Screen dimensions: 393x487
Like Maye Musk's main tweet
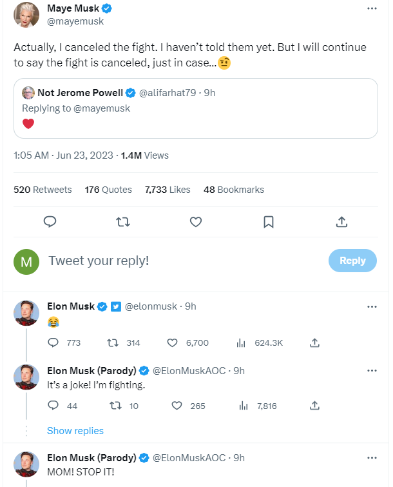[x=196, y=222]
